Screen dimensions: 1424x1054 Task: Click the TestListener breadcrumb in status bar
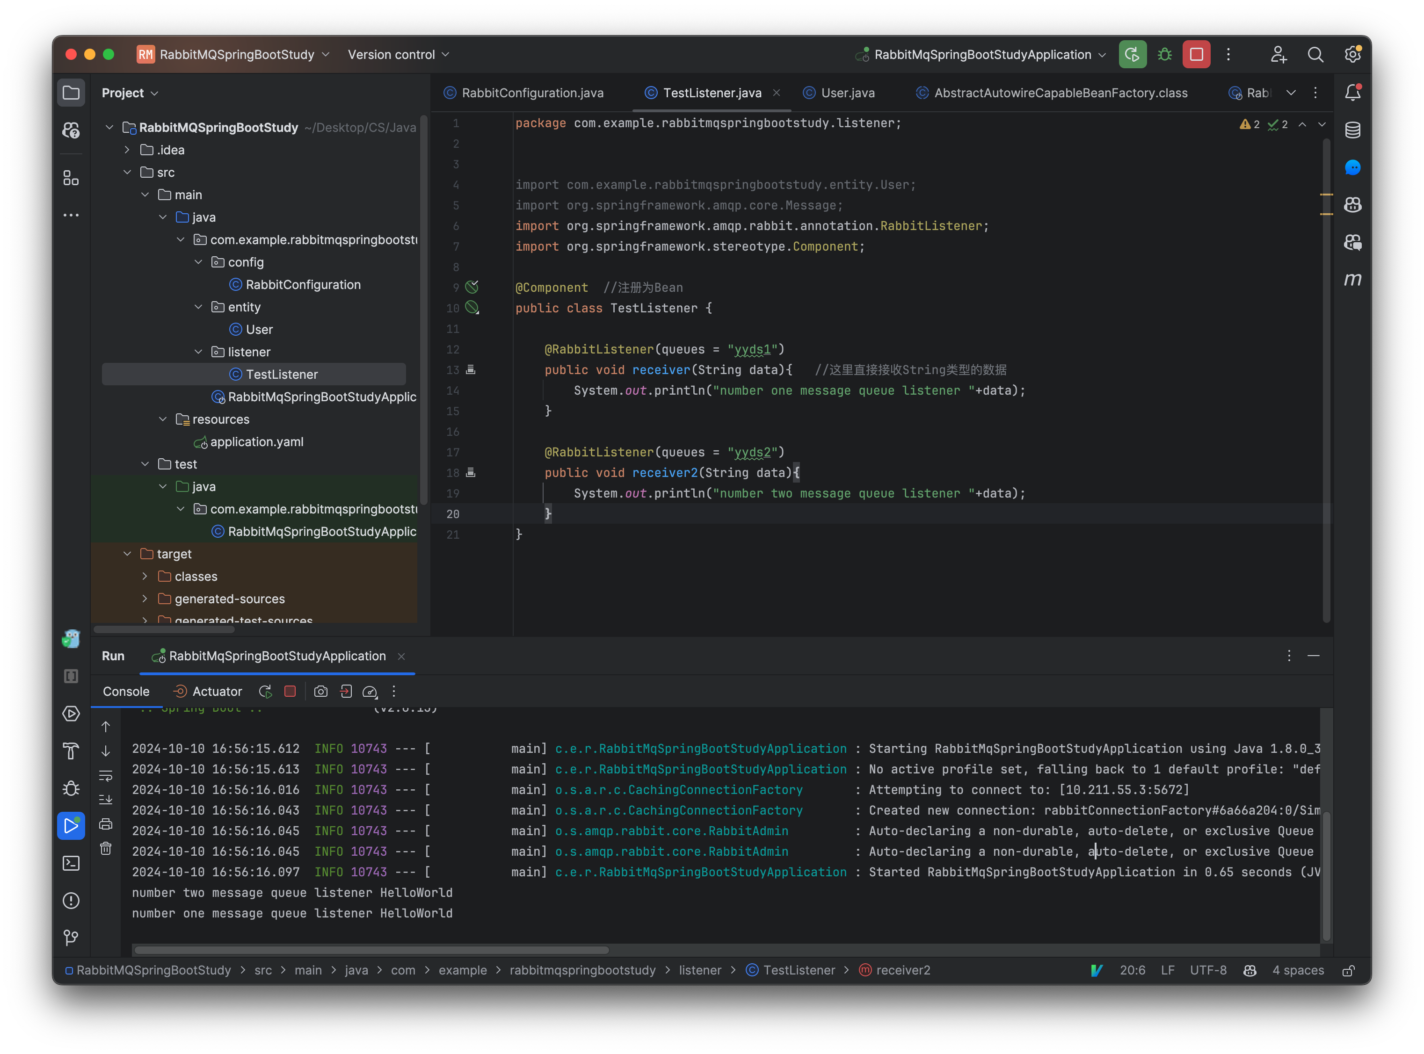tap(799, 970)
